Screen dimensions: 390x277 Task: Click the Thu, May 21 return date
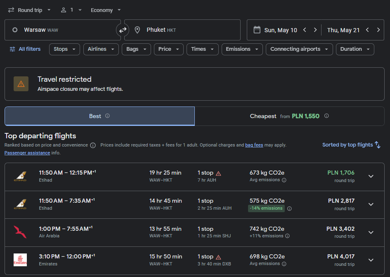(x=343, y=30)
